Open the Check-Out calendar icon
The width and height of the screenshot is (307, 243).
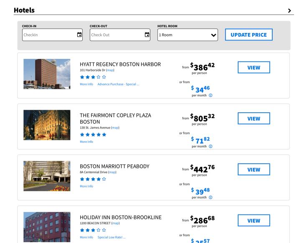point(147,35)
